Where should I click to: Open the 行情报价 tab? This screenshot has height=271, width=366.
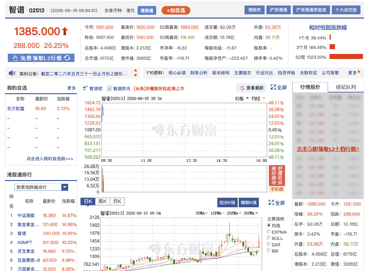coord(310,87)
